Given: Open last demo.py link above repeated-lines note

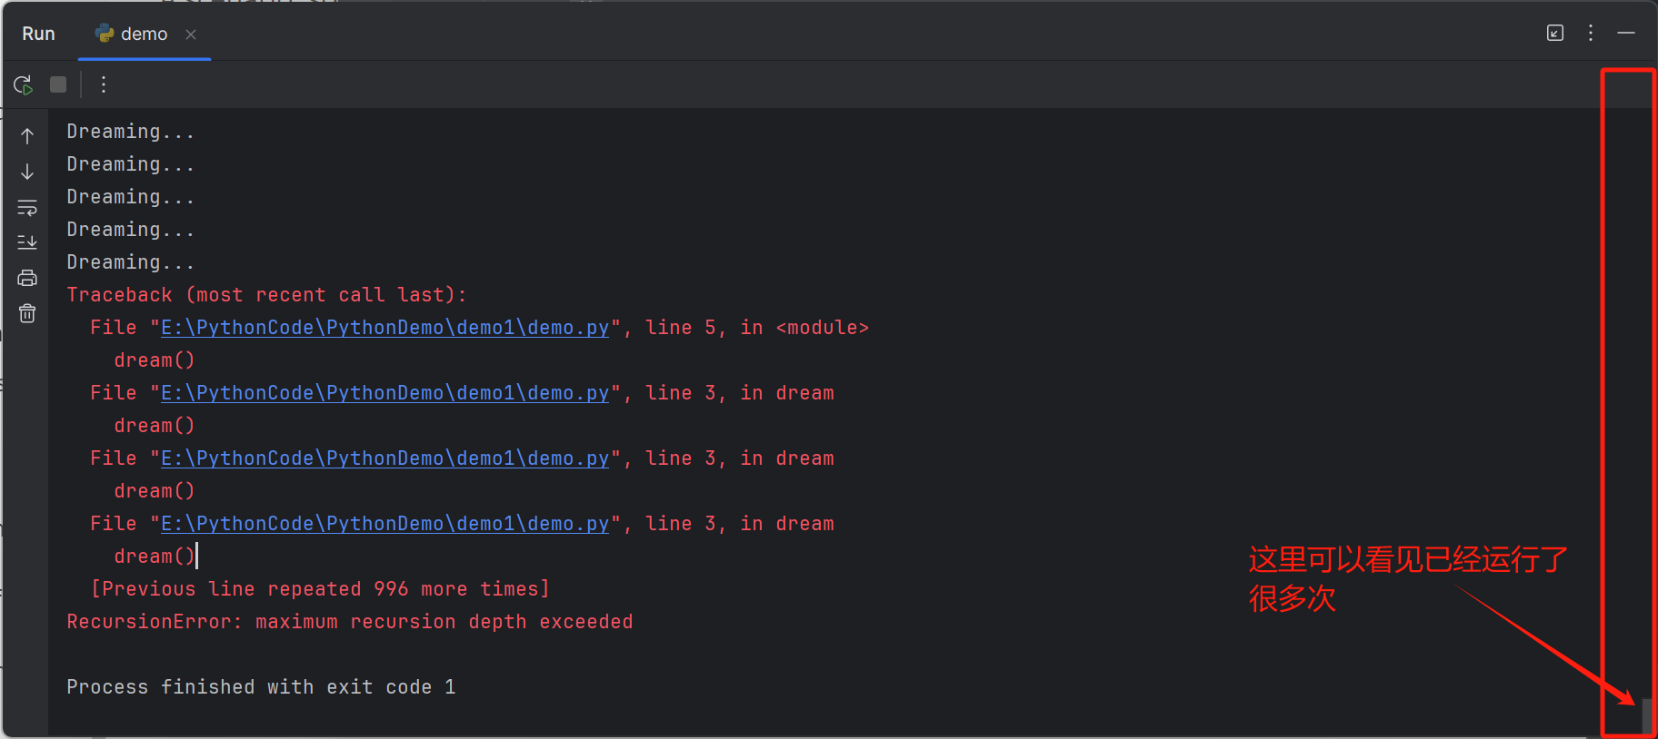Looking at the screenshot, I should click(x=385, y=524).
